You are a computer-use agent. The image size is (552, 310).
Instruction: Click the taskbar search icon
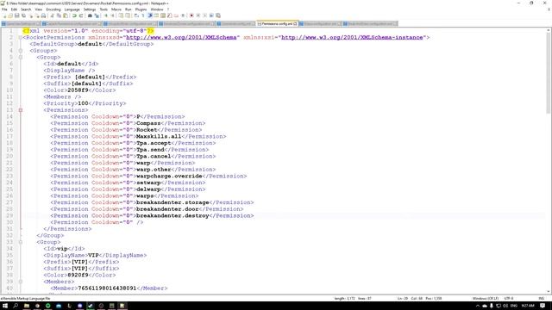coord(16,306)
